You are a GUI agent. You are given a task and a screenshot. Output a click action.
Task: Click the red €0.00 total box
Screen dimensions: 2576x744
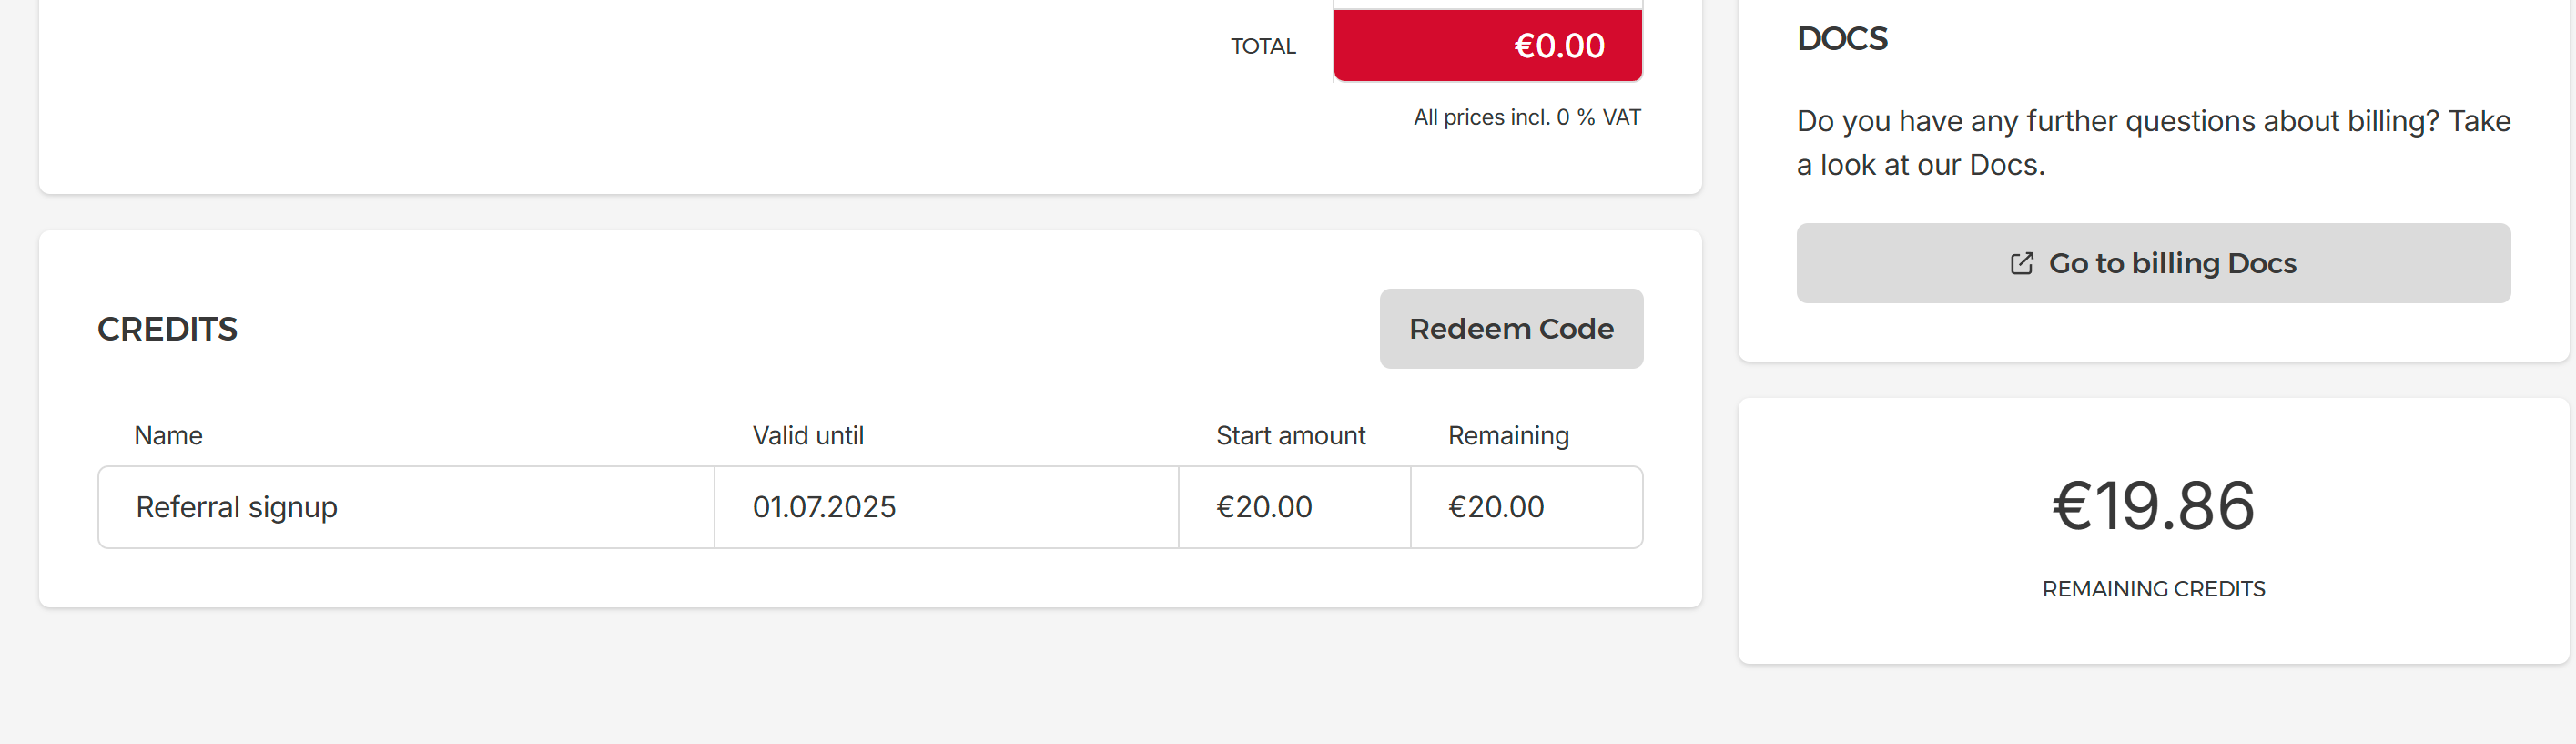click(1488, 46)
